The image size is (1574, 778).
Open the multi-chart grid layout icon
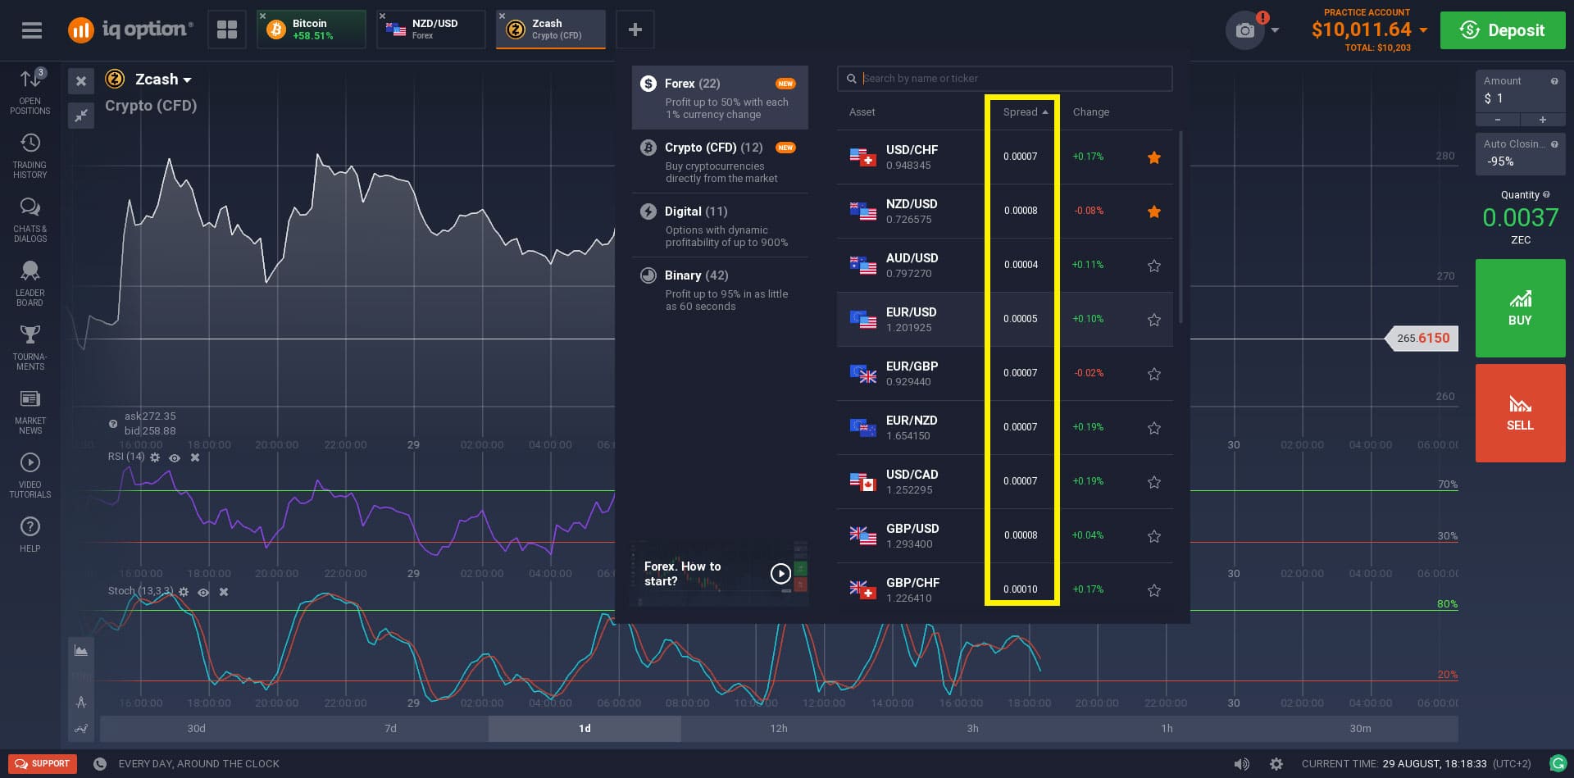pyautogui.click(x=227, y=30)
